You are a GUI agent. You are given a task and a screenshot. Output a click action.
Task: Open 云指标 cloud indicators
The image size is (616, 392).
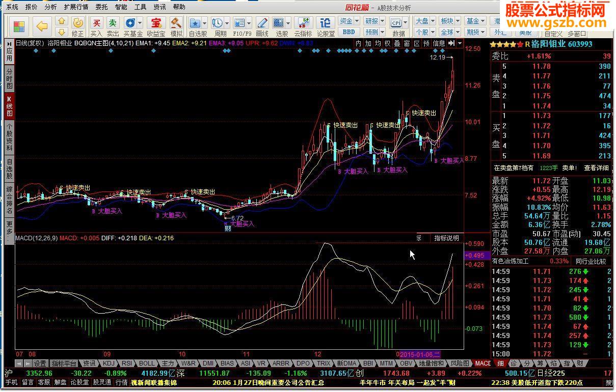303,26
